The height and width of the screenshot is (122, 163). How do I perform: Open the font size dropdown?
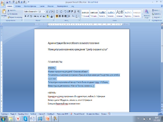pyautogui.click(x=45, y=11)
